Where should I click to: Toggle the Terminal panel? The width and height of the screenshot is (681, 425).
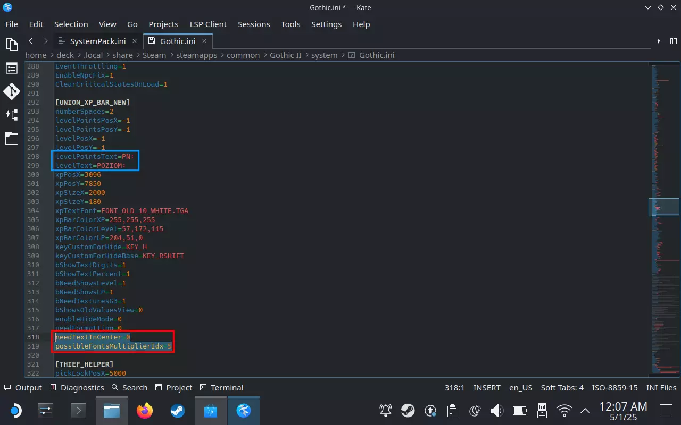point(221,388)
